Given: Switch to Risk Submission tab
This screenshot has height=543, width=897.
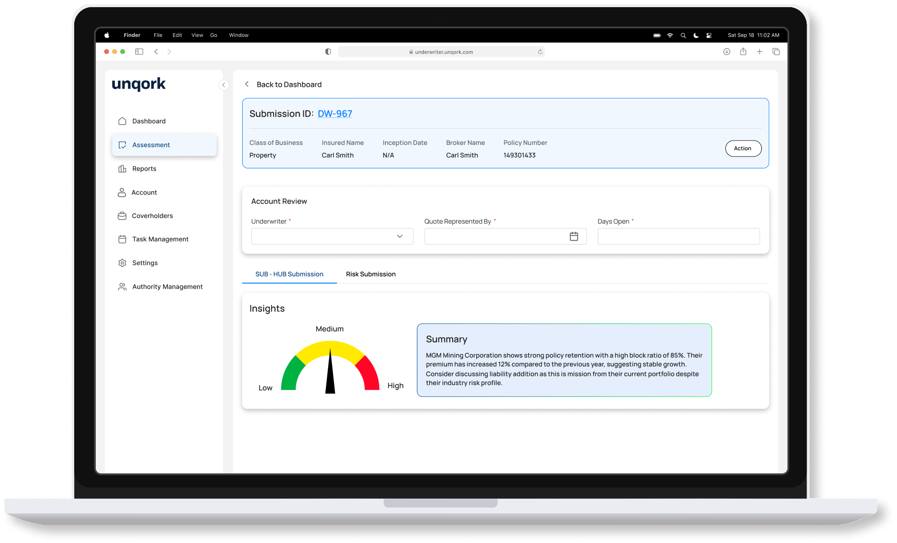Looking at the screenshot, I should tap(371, 274).
